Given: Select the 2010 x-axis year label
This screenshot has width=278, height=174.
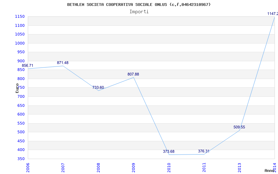Looking at the screenshot, I should 169,167.
